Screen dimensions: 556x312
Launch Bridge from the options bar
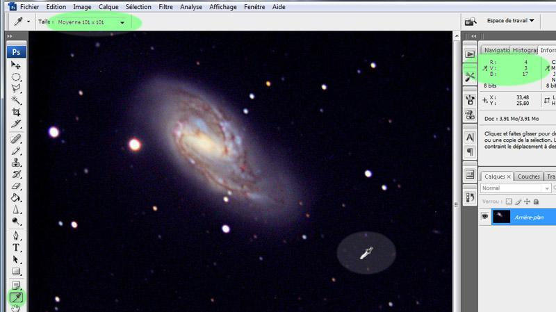point(471,22)
